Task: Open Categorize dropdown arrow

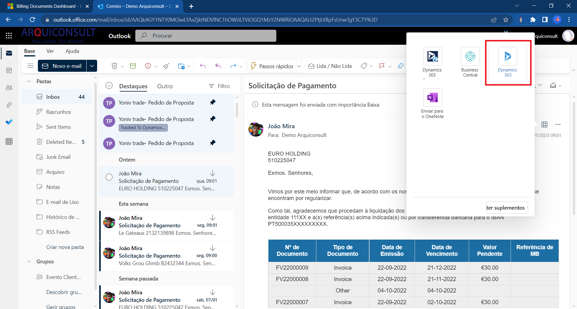Action: (x=371, y=66)
